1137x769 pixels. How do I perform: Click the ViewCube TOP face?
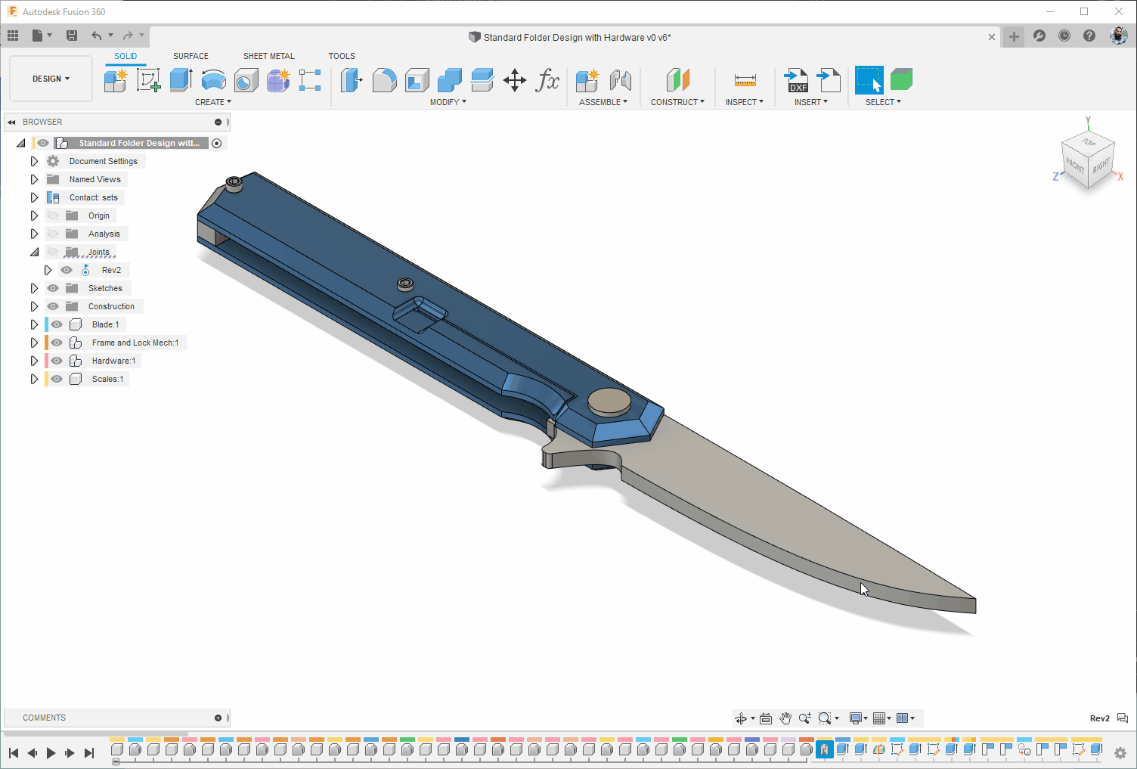click(x=1089, y=142)
